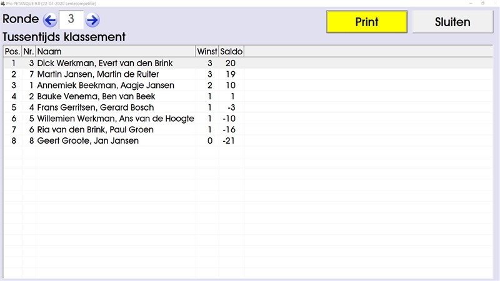Select row Willemien Werkman, Ans van de Hoogte
Image resolution: width=500 pixels, height=281 pixels.
pos(116,119)
